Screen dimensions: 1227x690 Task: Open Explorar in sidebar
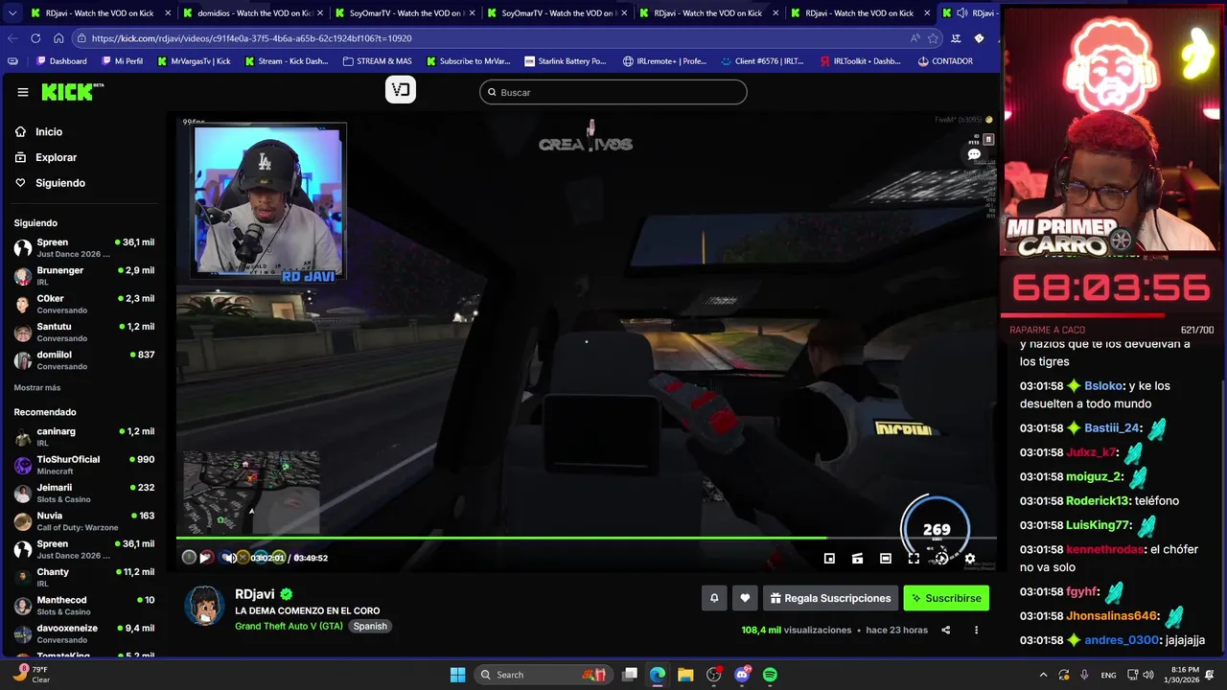tap(56, 157)
